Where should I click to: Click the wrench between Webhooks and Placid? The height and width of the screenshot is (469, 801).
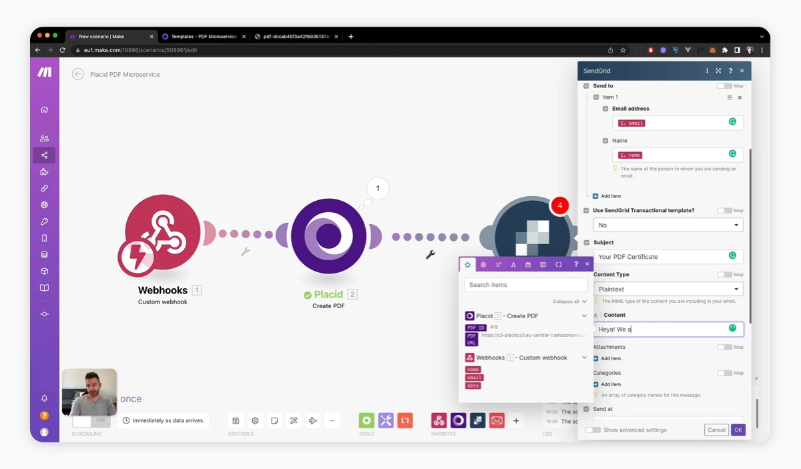[245, 252]
